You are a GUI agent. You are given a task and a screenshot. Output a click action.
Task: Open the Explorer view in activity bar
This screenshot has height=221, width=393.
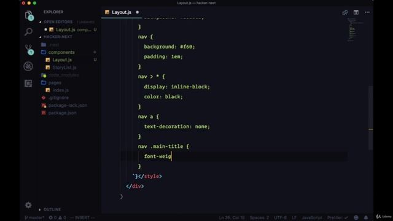pos(29,15)
